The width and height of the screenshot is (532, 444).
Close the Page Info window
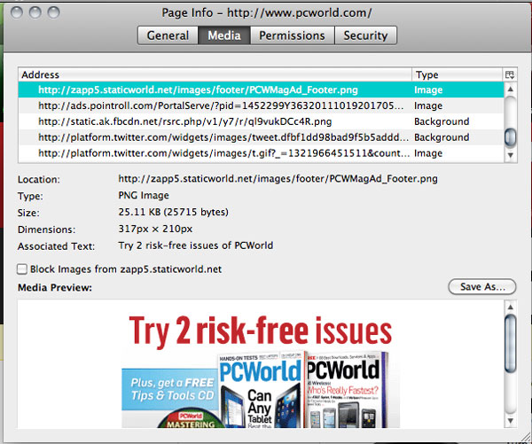pyautogui.click(x=17, y=12)
